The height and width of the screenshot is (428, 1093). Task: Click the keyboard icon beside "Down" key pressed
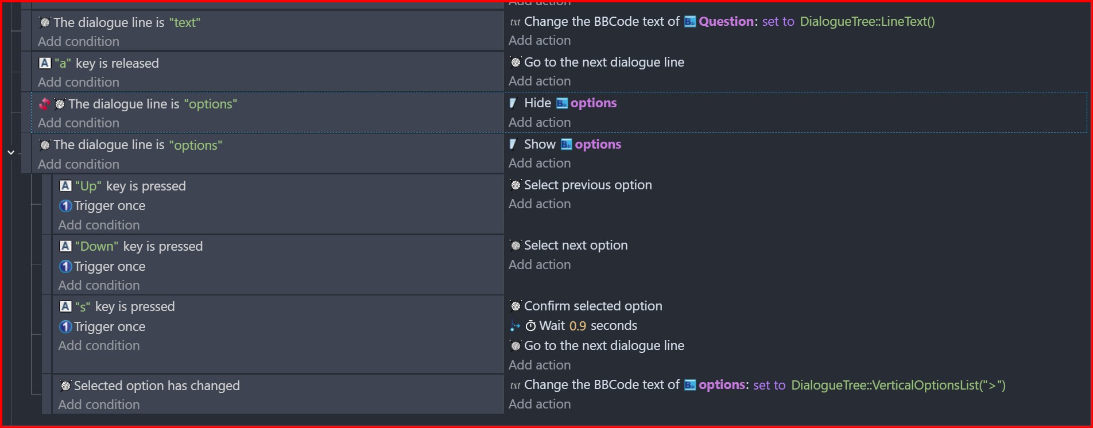[x=65, y=246]
